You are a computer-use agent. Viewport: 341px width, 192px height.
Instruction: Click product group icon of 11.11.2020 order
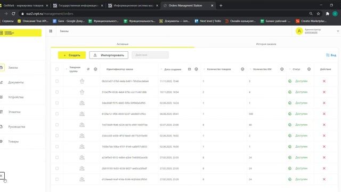pyautogui.click(x=82, y=81)
